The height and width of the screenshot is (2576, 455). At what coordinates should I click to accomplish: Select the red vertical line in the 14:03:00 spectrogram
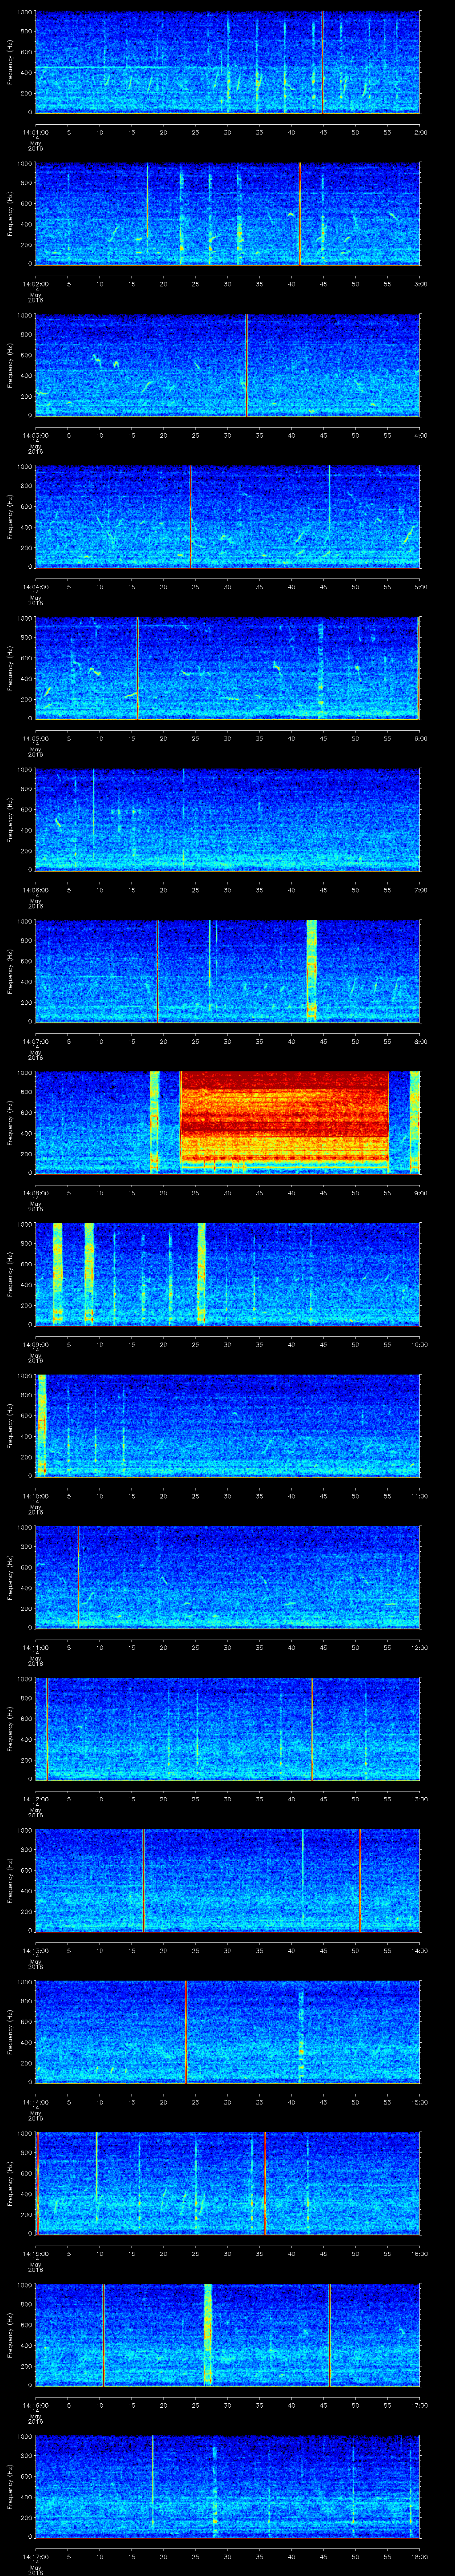[246, 365]
